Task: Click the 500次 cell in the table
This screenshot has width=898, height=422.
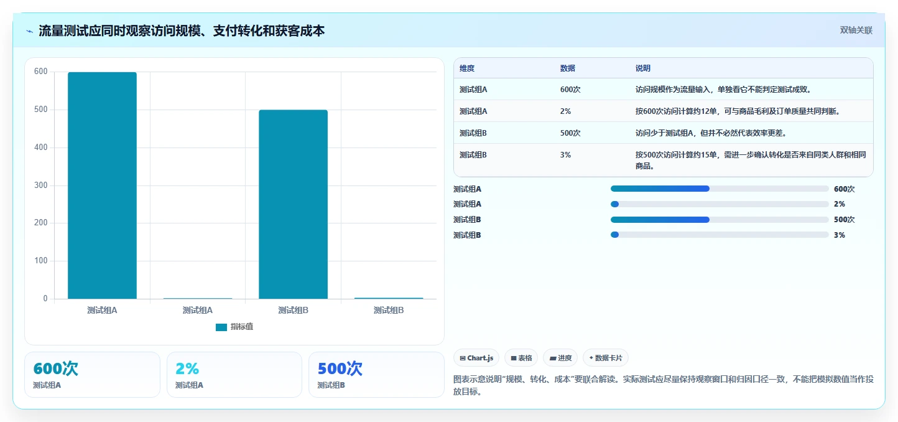Action: tap(570, 133)
